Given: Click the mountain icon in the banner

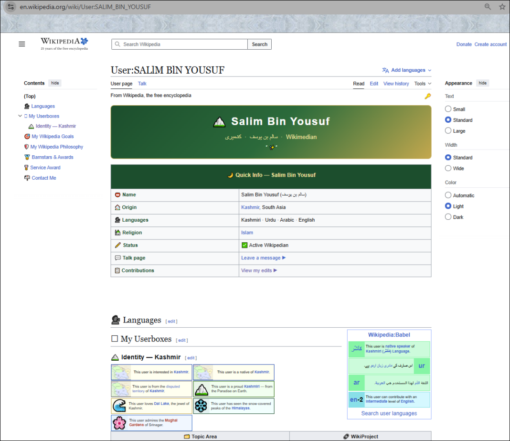Looking at the screenshot, I should (219, 122).
